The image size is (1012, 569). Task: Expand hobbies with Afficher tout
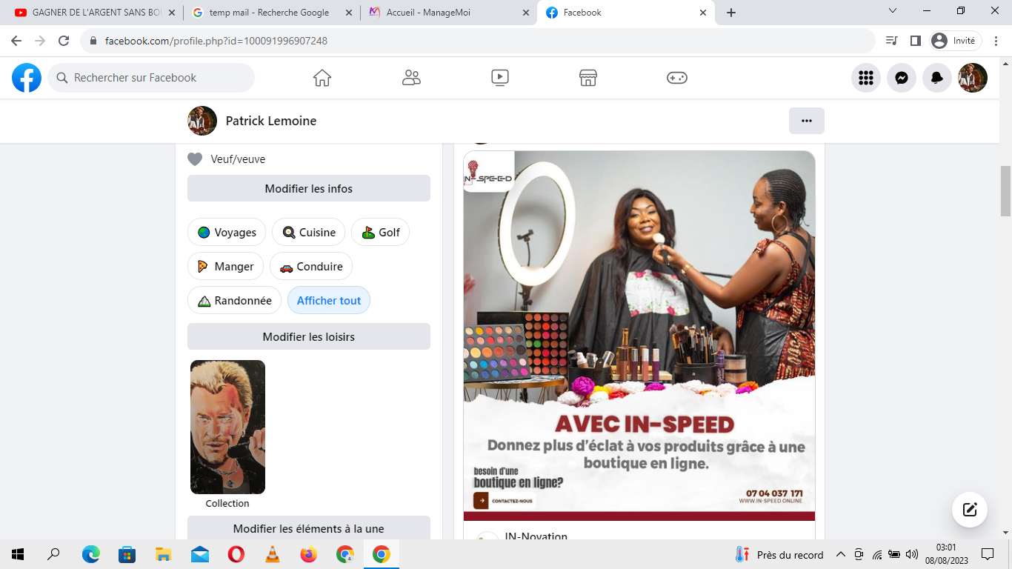328,301
